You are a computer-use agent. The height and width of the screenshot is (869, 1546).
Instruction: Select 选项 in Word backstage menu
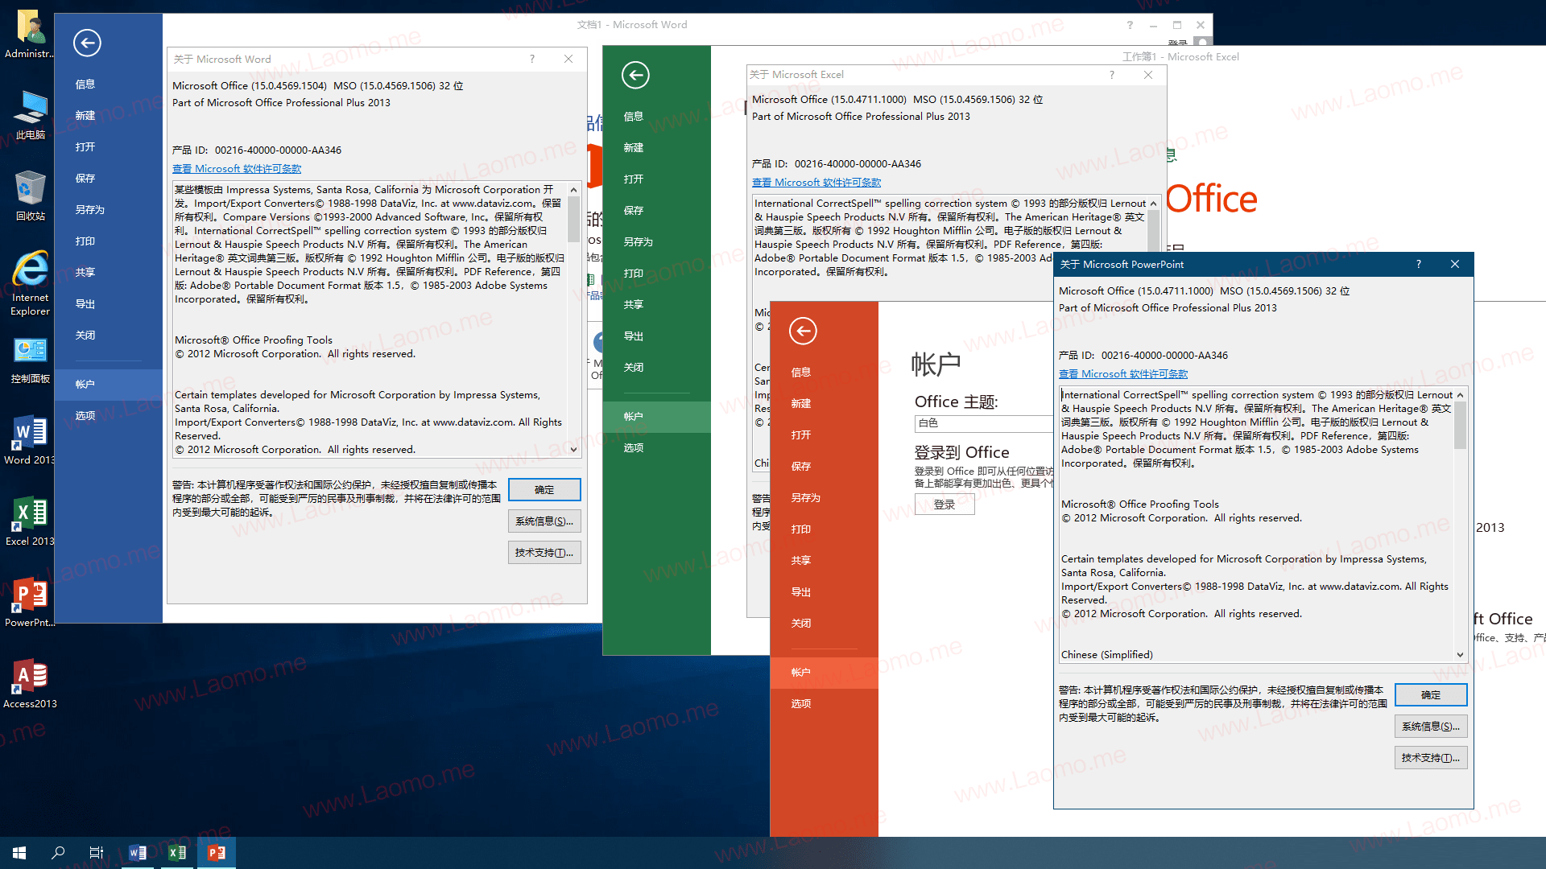click(85, 415)
